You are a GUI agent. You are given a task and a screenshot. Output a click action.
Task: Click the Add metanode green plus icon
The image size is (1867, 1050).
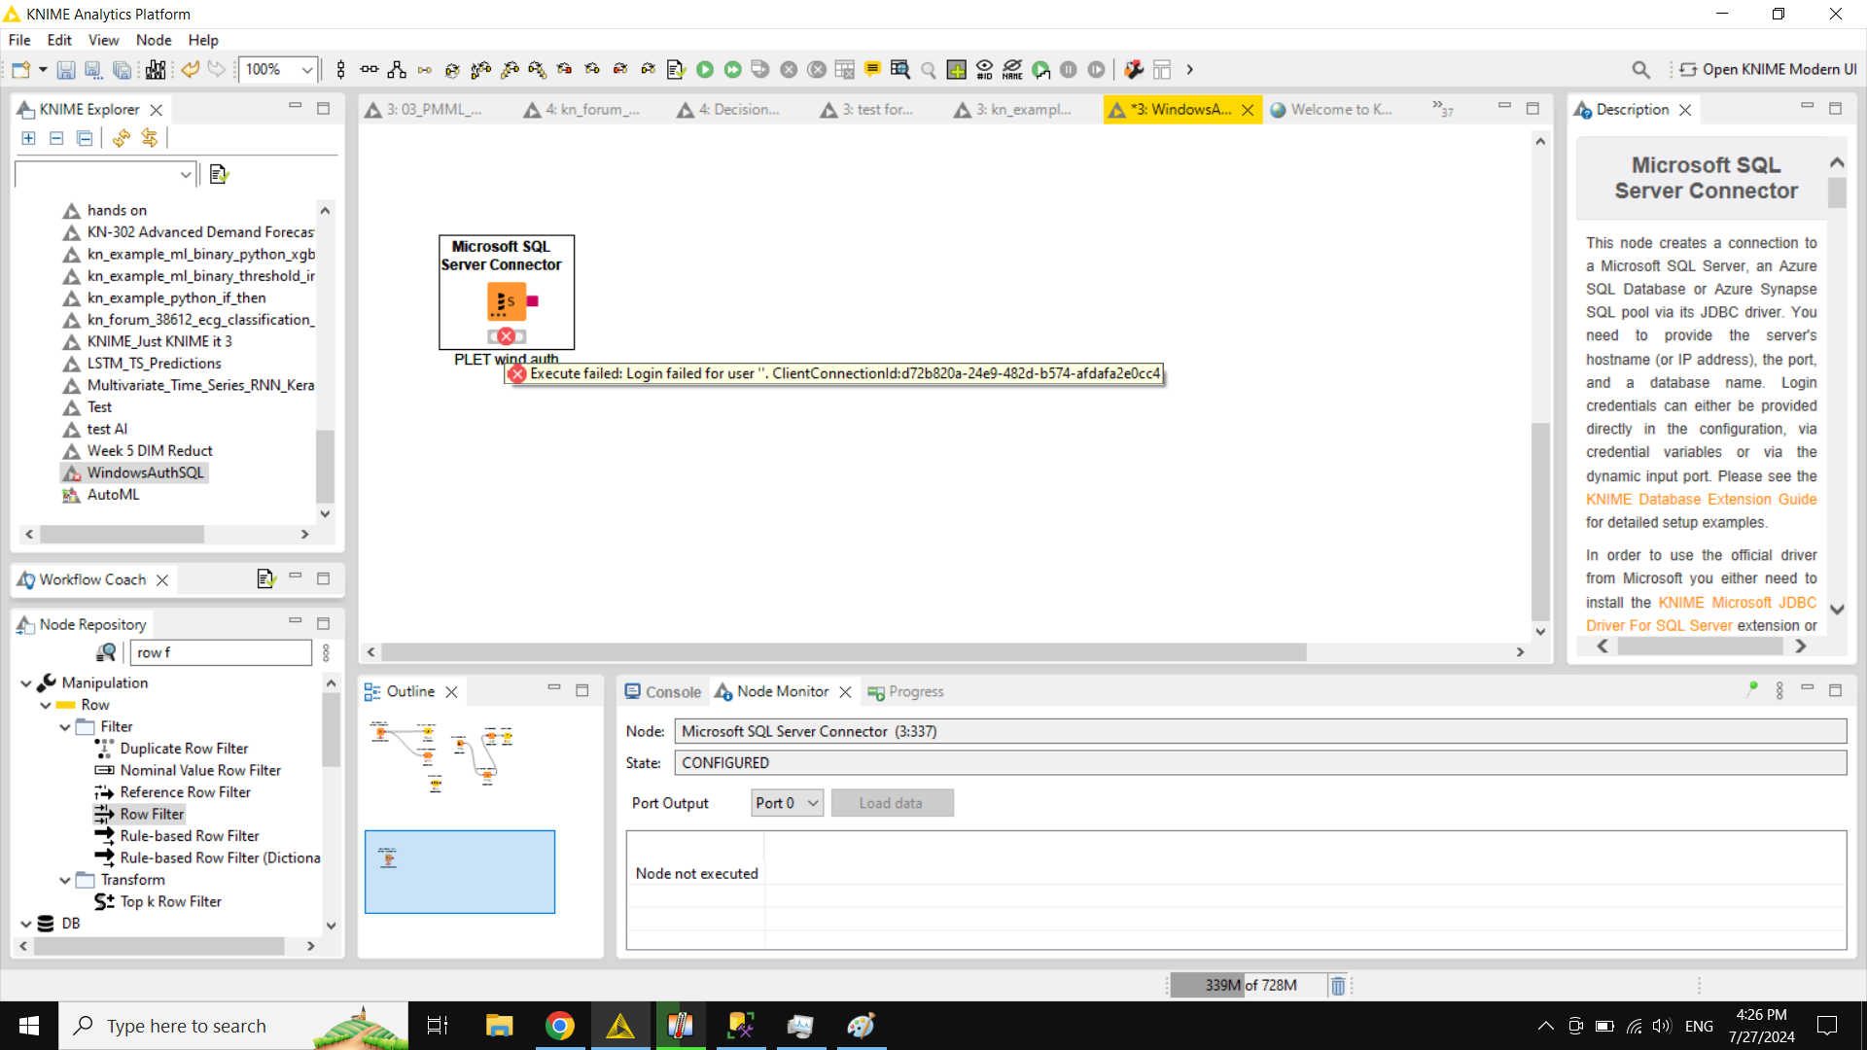tap(956, 69)
